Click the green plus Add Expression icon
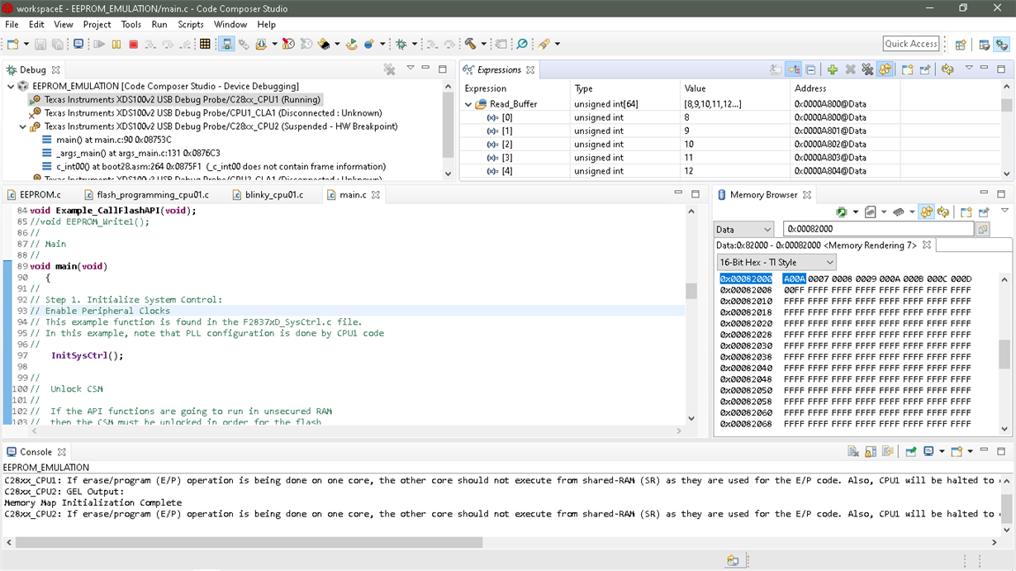Viewport: 1016px width, 571px height. pyautogui.click(x=832, y=69)
